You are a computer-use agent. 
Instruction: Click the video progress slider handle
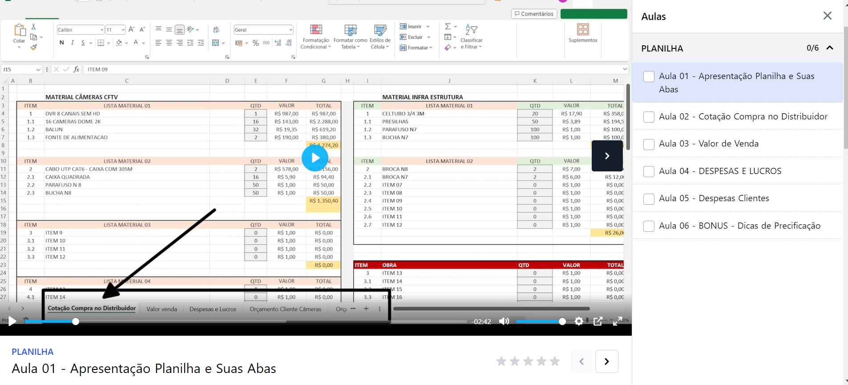point(76,321)
